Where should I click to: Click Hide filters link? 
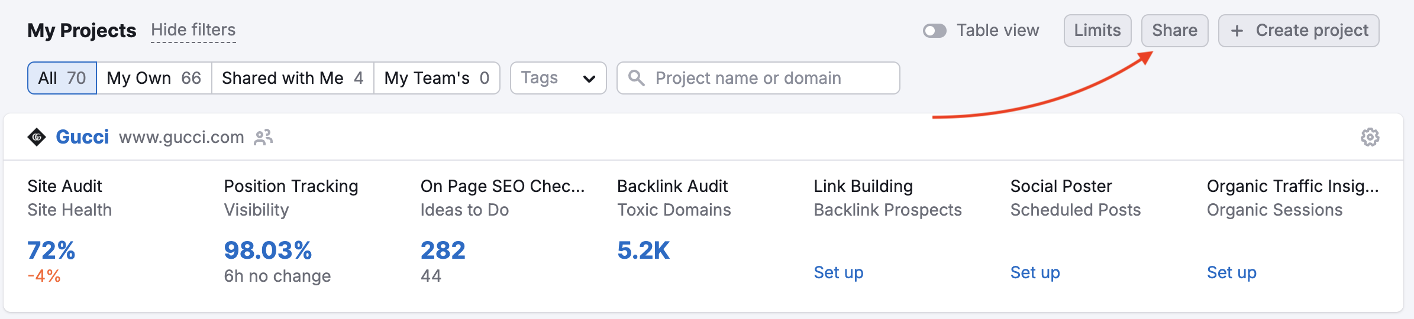click(193, 30)
